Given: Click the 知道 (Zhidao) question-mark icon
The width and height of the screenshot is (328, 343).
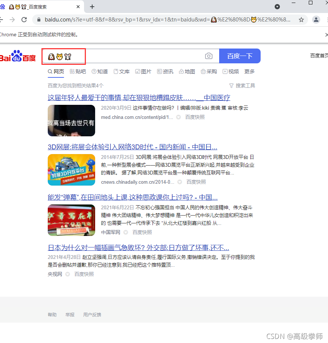Looking at the screenshot, I should coord(95,71).
